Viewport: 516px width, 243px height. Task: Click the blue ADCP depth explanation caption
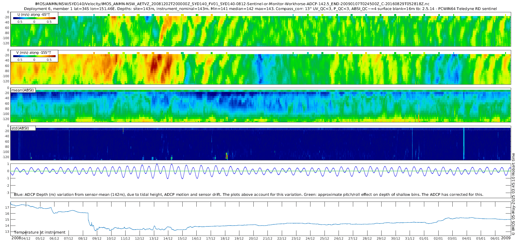tap(249, 194)
